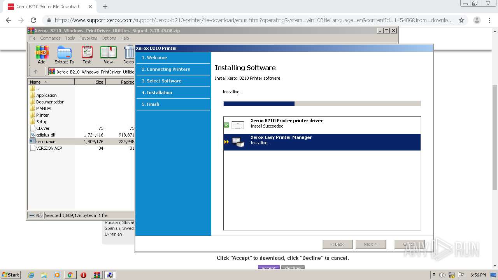The image size is (498, 280).
Task: Open Internet Explorer from the taskbar
Action: pyautogui.click(x=31, y=275)
